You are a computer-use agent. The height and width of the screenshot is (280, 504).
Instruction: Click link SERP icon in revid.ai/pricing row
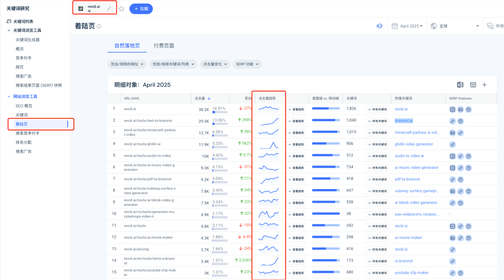pos(452,250)
